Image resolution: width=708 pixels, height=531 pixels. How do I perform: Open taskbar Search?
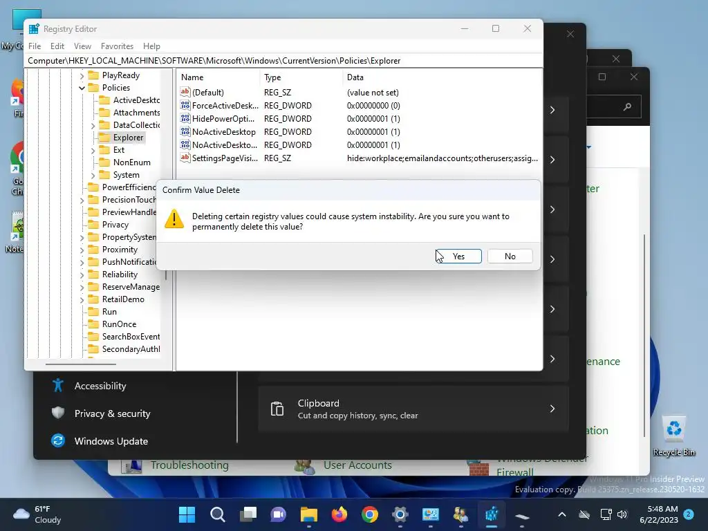click(218, 514)
